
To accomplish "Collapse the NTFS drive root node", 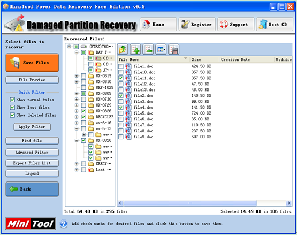I will (69, 47).
